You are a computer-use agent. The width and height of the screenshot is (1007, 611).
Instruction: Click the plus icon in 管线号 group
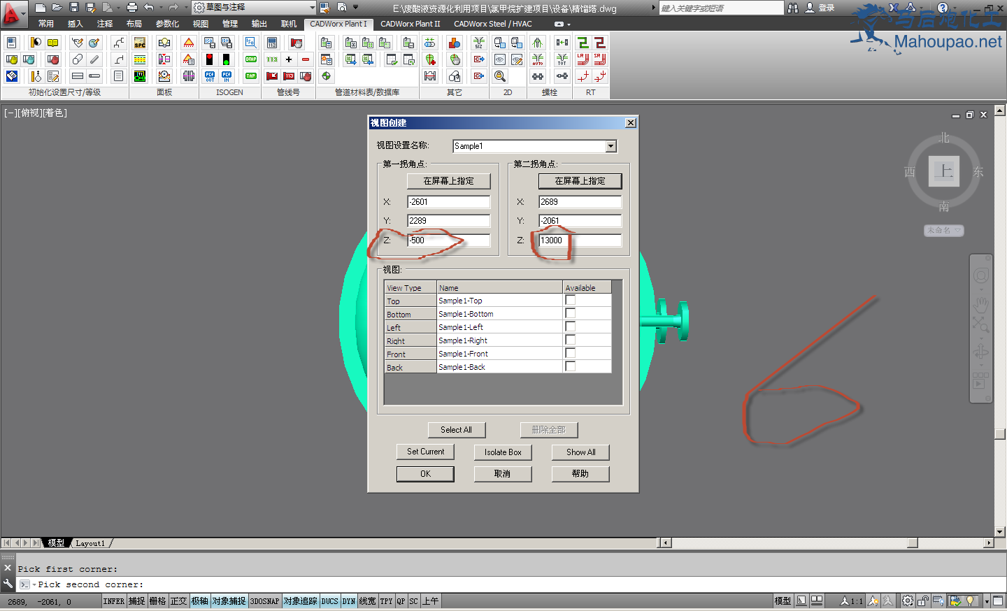[x=289, y=59]
